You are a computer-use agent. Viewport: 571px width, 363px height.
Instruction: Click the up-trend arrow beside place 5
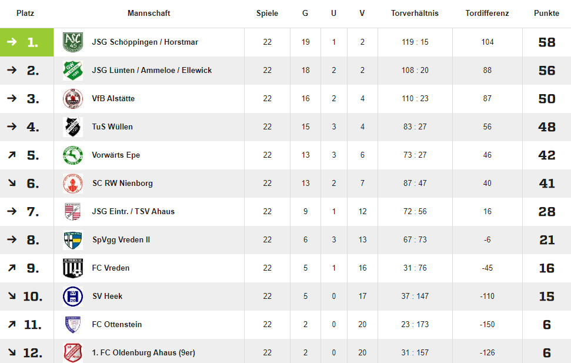pyautogui.click(x=12, y=155)
